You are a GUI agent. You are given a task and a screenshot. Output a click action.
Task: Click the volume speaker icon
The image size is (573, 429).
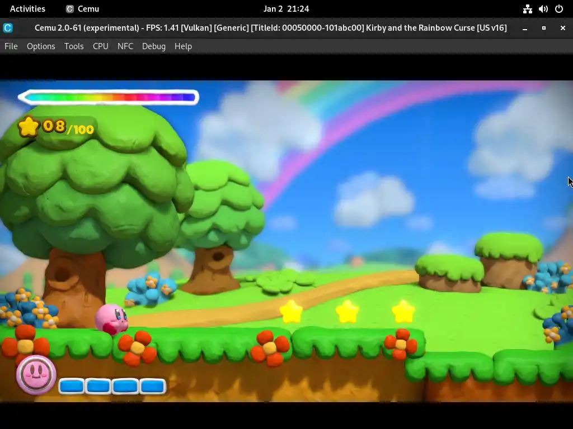pyautogui.click(x=543, y=9)
